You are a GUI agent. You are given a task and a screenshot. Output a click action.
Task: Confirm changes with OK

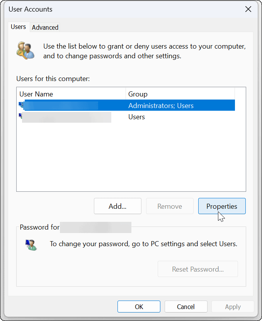click(139, 306)
